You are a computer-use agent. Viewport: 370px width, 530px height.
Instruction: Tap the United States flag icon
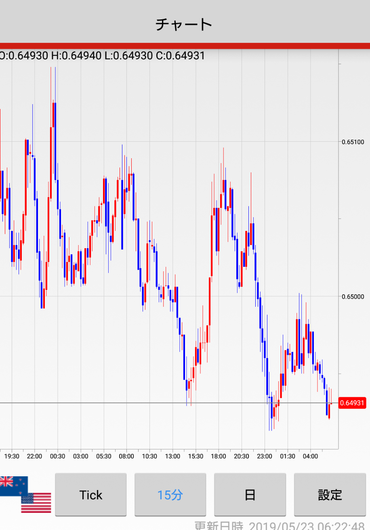tap(36, 503)
